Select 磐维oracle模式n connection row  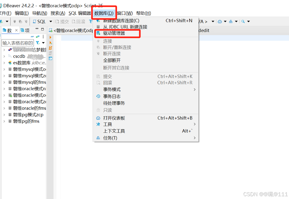(x=27, y=89)
